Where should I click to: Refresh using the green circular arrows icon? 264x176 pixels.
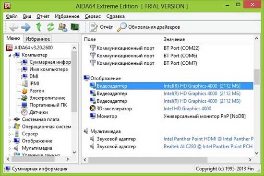(50, 27)
